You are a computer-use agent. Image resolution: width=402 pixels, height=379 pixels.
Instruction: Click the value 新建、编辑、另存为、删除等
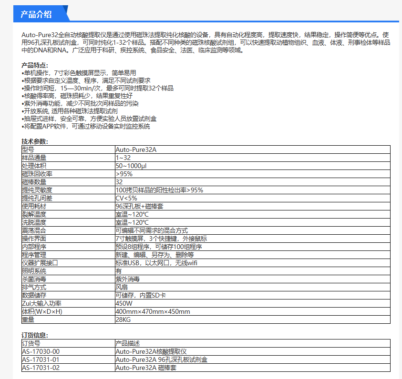[x=155, y=255]
